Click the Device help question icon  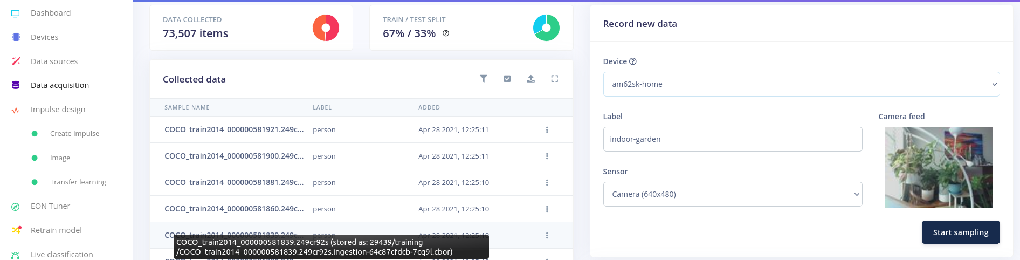633,61
